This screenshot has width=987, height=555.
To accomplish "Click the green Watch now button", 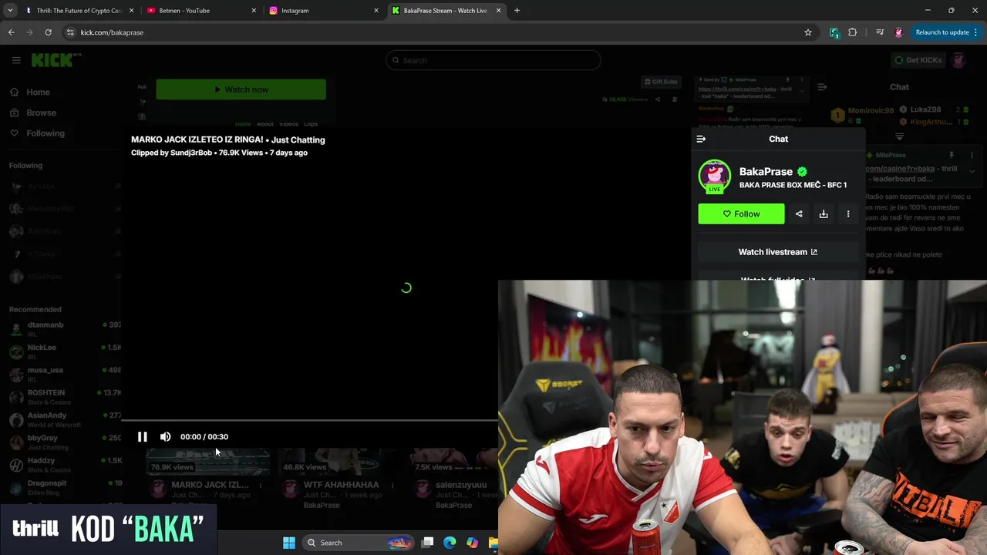I will [241, 89].
